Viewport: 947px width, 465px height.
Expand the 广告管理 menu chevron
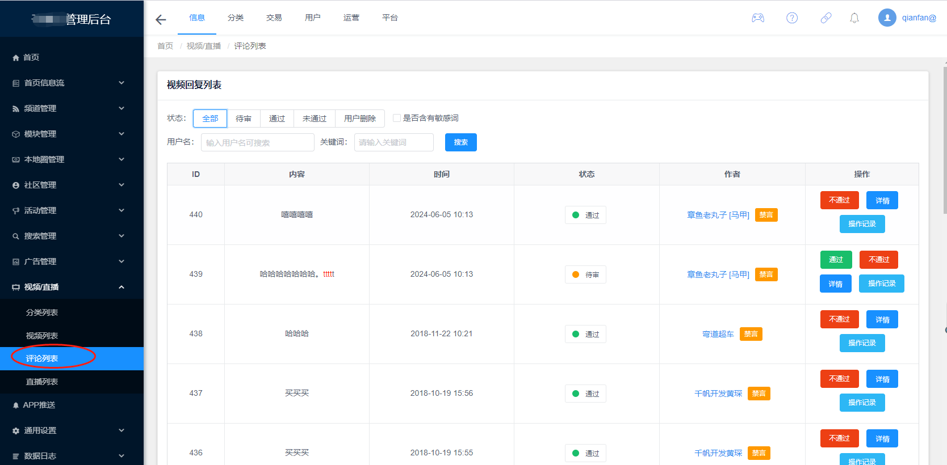pos(121,261)
